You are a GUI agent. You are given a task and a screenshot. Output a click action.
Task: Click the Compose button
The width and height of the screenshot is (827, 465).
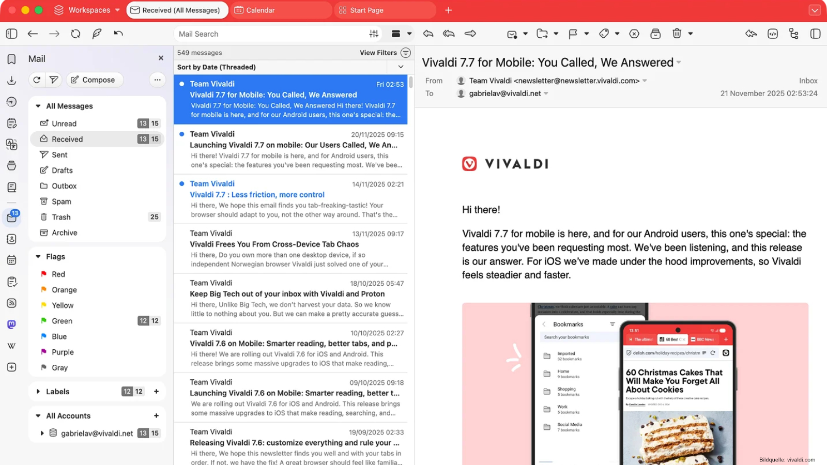point(95,80)
